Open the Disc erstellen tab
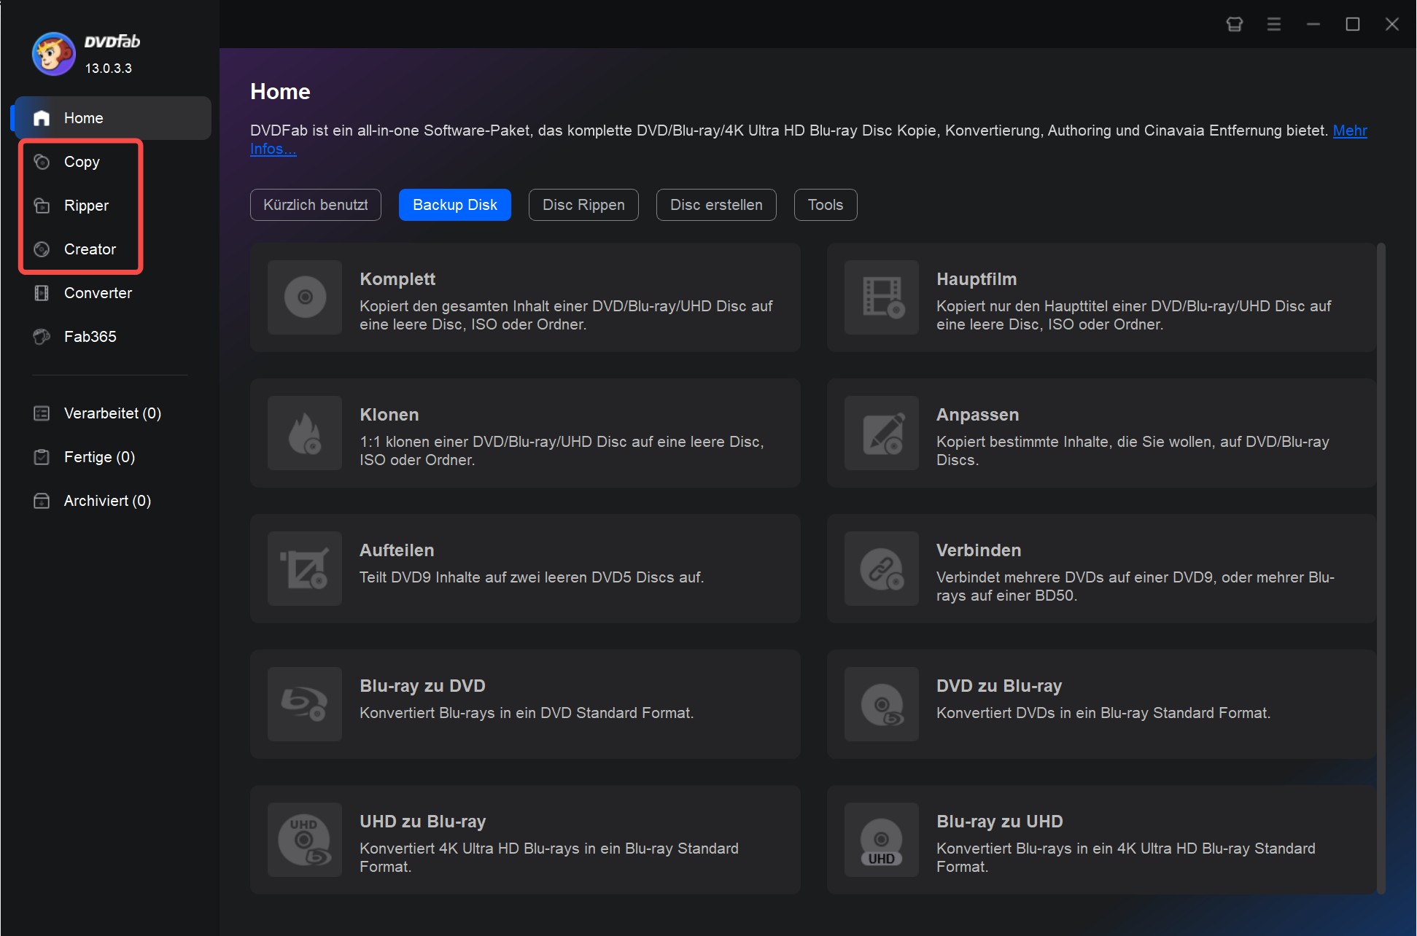The width and height of the screenshot is (1417, 936). tap(716, 205)
